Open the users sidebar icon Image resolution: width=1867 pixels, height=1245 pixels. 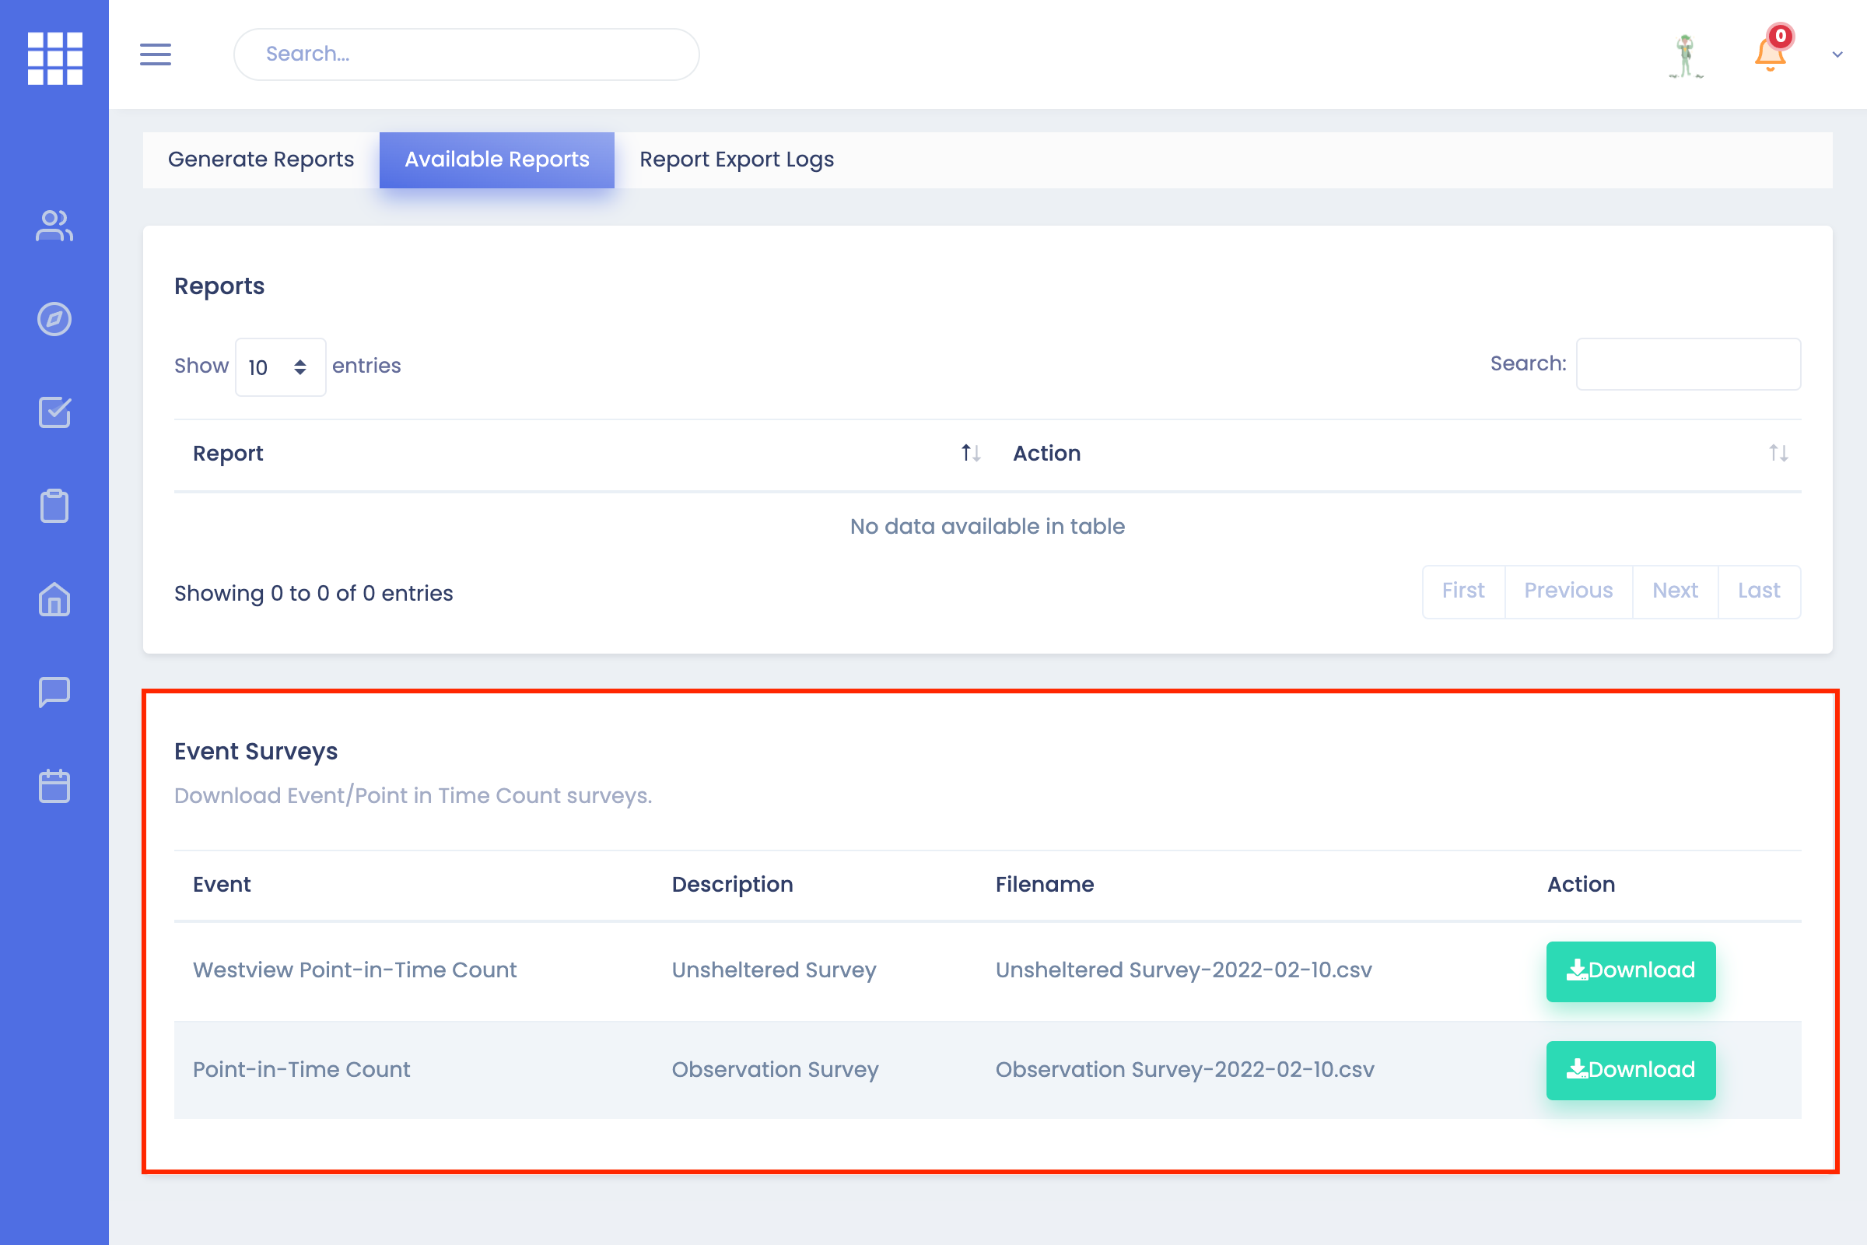point(54,226)
